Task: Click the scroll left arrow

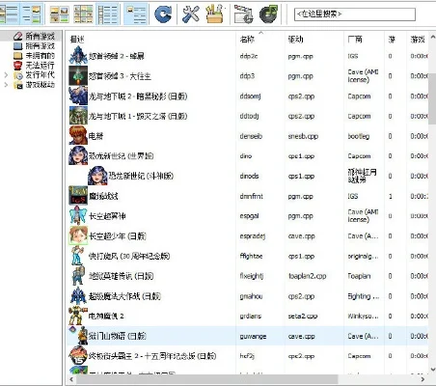Action: [x=71, y=379]
